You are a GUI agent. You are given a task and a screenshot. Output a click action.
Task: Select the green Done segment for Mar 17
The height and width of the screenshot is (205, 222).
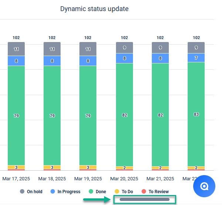point(16,115)
